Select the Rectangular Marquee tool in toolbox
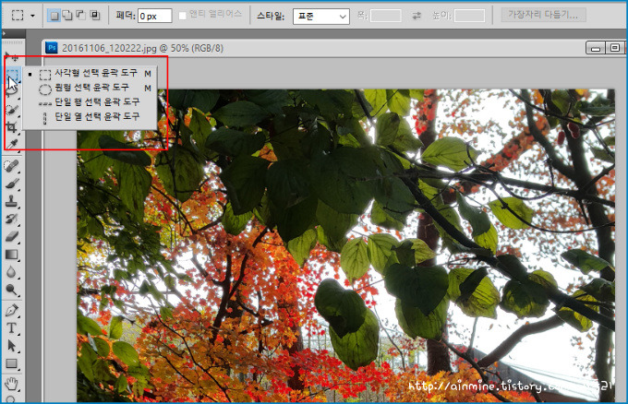This screenshot has width=628, height=404. [12, 75]
